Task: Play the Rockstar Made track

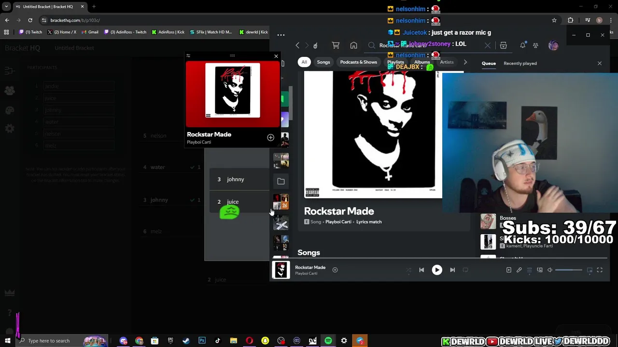Action: 436,270
